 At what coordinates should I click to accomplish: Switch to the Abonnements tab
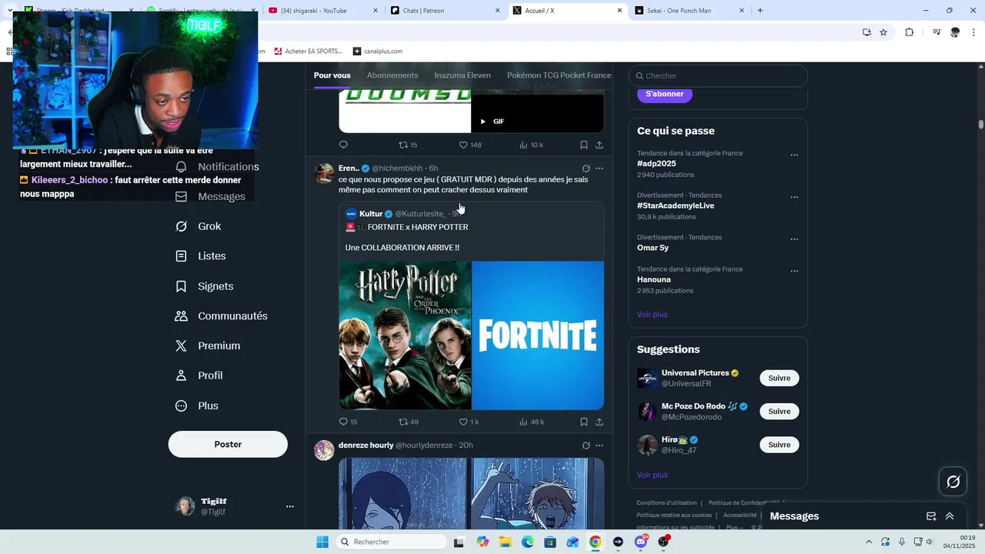pyautogui.click(x=392, y=75)
